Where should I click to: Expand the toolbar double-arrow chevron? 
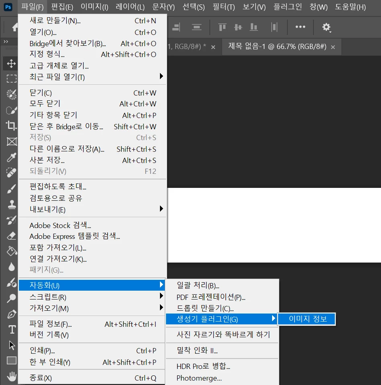pyautogui.click(x=6, y=42)
